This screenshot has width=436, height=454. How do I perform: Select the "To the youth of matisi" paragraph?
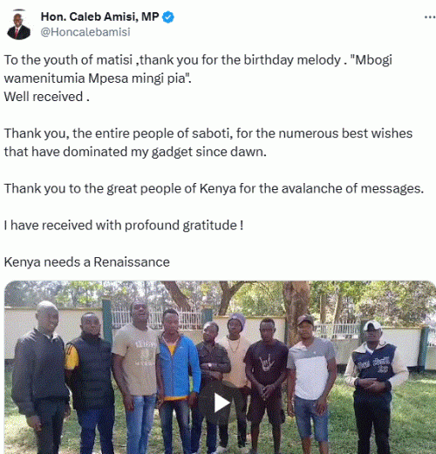pos(198,69)
